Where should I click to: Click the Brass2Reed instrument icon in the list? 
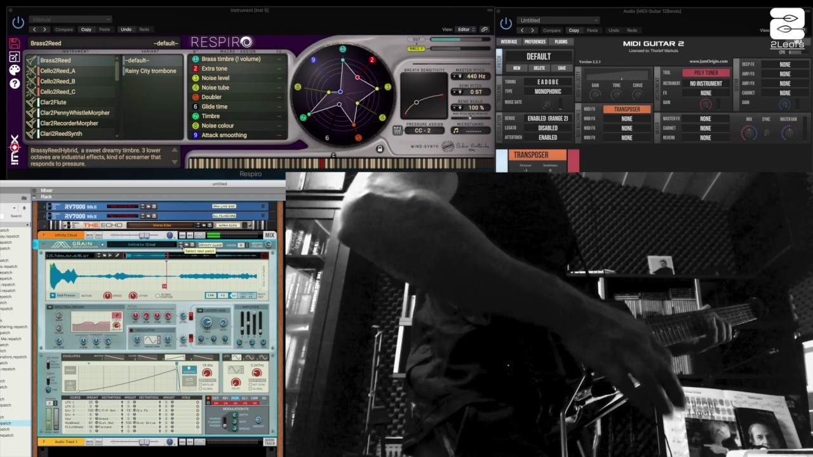tap(32, 60)
